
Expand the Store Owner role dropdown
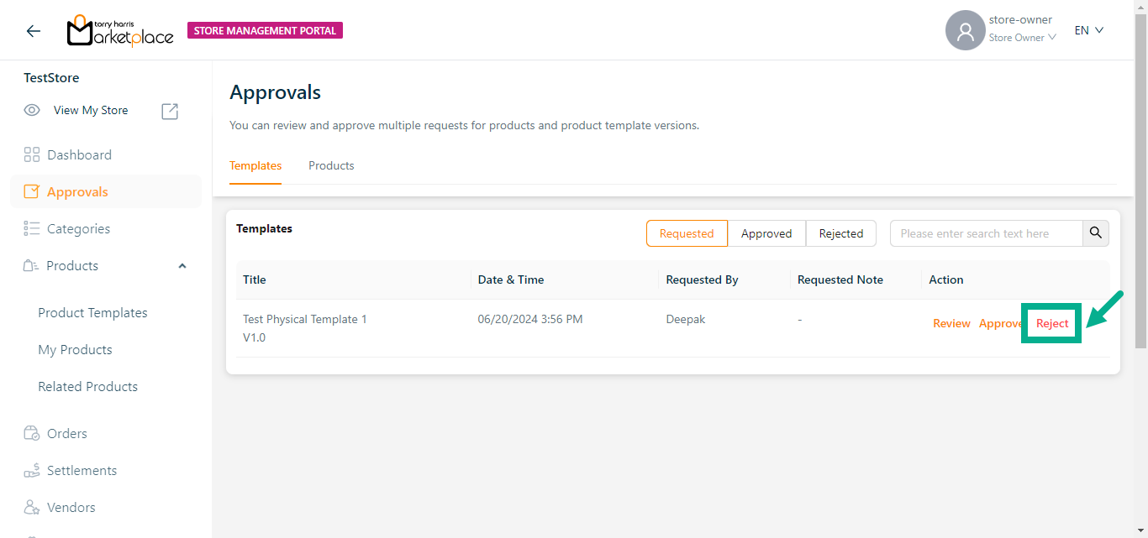coord(1022,38)
